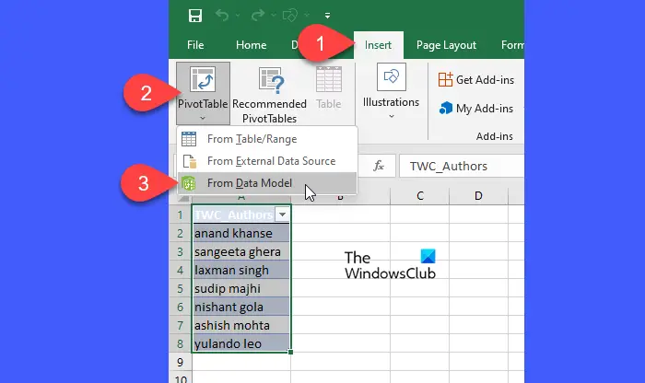Open Customize Quick Access Toolbar dropdown
The width and height of the screenshot is (645, 383).
(327, 16)
